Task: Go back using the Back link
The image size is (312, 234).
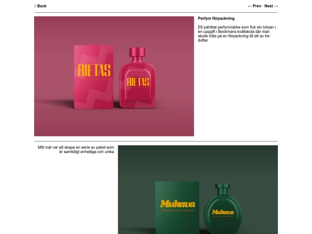Action: [x=40, y=6]
